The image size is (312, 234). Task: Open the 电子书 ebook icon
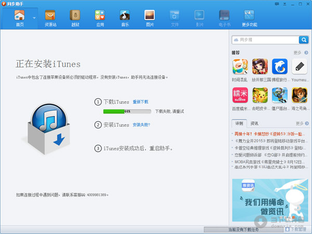[x=224, y=15]
